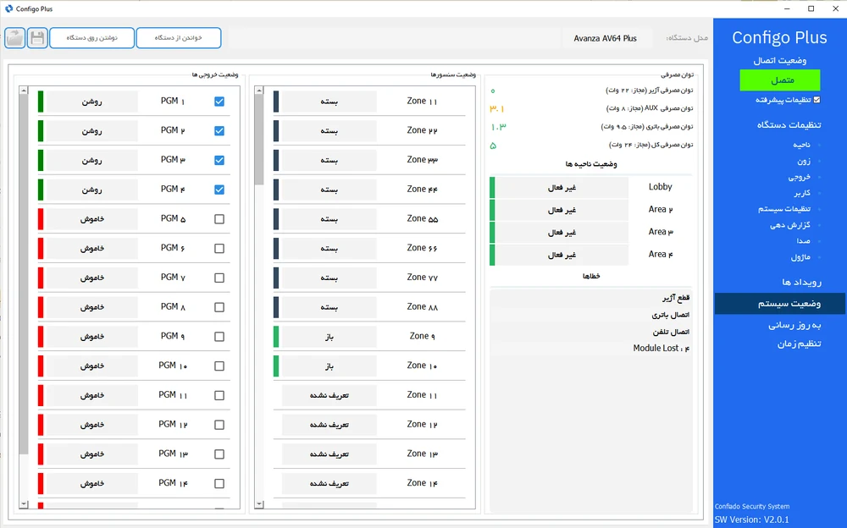
Task: Open the 'زون' settings item
Action: pyautogui.click(x=804, y=162)
